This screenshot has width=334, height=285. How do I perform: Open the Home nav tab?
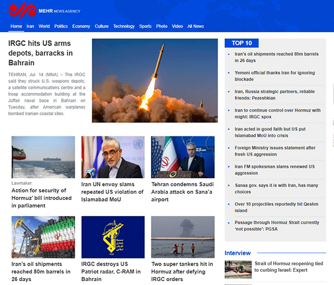pos(16,26)
